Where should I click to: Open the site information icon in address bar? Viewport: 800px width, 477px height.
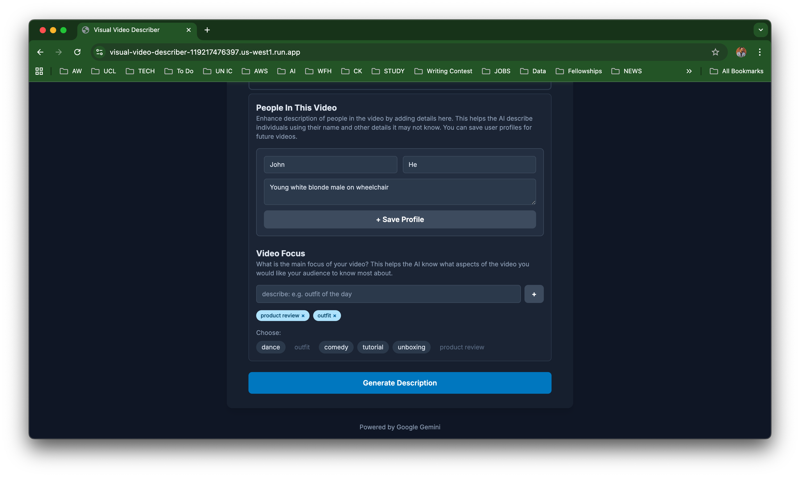[99, 52]
